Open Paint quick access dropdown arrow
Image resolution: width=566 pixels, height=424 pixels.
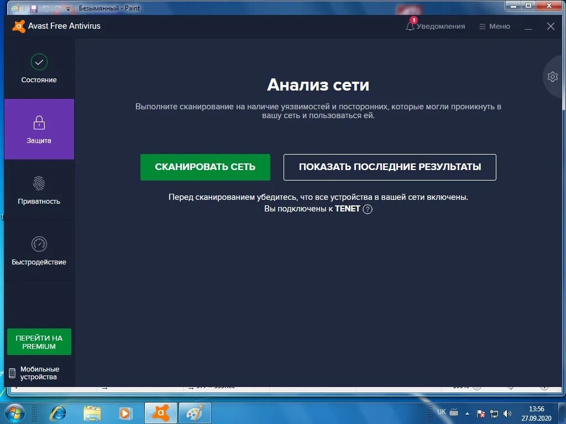point(68,9)
